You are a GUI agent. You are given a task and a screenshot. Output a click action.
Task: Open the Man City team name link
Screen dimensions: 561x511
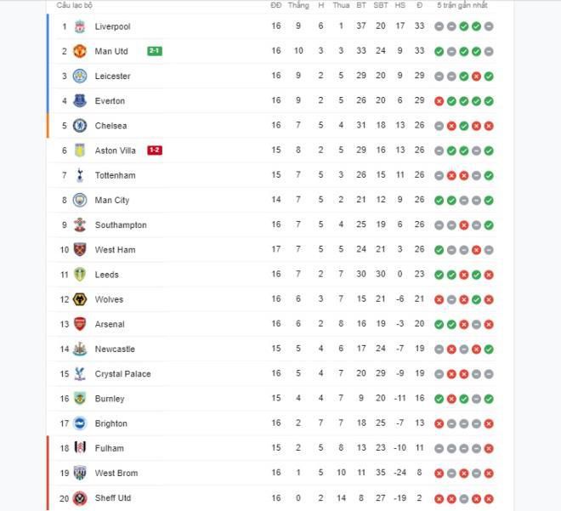click(112, 200)
